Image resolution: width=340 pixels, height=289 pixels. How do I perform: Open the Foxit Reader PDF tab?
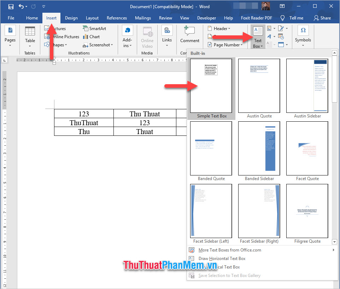pyautogui.click(x=257, y=18)
